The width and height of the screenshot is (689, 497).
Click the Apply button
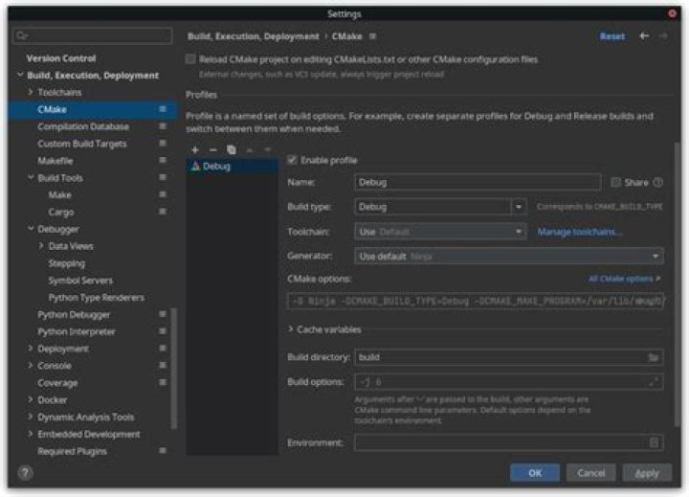647,473
